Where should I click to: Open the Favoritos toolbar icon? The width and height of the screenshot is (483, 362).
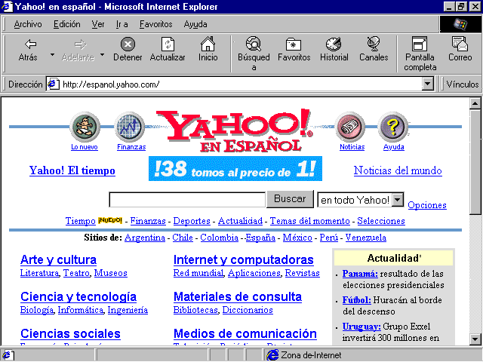point(294,50)
